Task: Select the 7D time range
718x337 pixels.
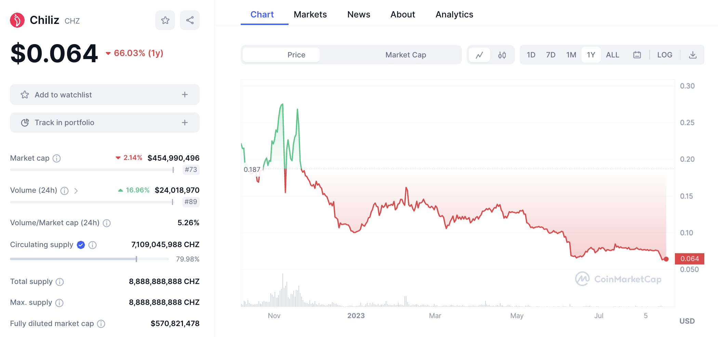Action: pos(550,55)
